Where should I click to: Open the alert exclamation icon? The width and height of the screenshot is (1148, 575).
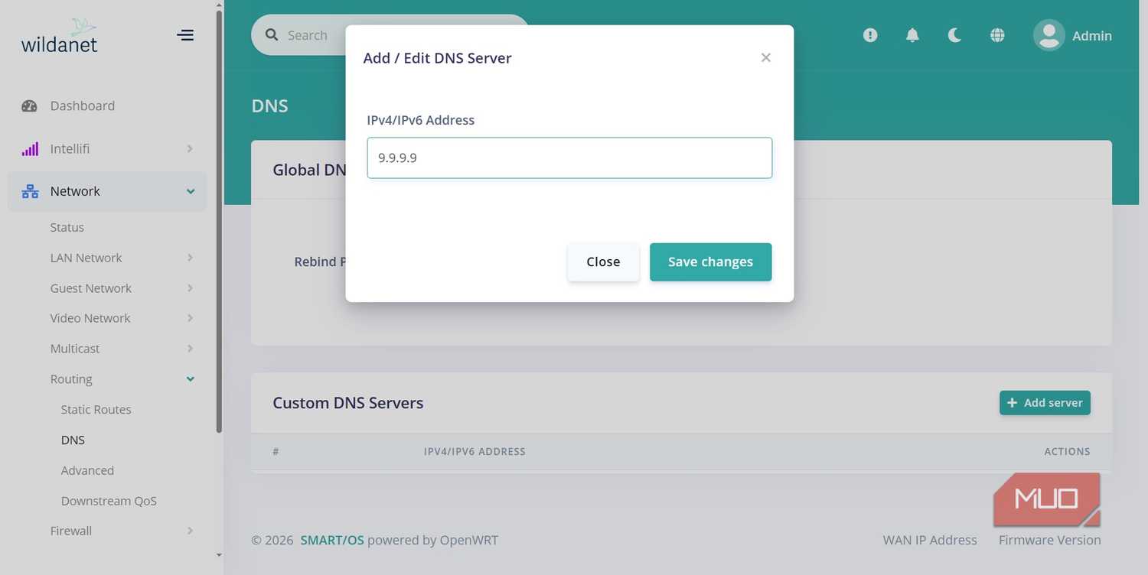[x=870, y=35]
